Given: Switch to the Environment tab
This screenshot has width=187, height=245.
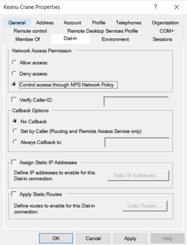Looking at the screenshot, I should [x=115, y=39].
